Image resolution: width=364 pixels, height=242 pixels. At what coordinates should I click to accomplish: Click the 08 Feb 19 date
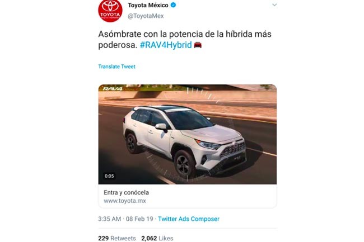[139, 219]
